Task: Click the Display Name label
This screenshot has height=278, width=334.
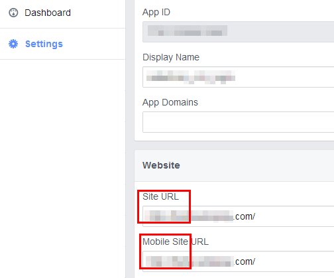Action: 171,57
